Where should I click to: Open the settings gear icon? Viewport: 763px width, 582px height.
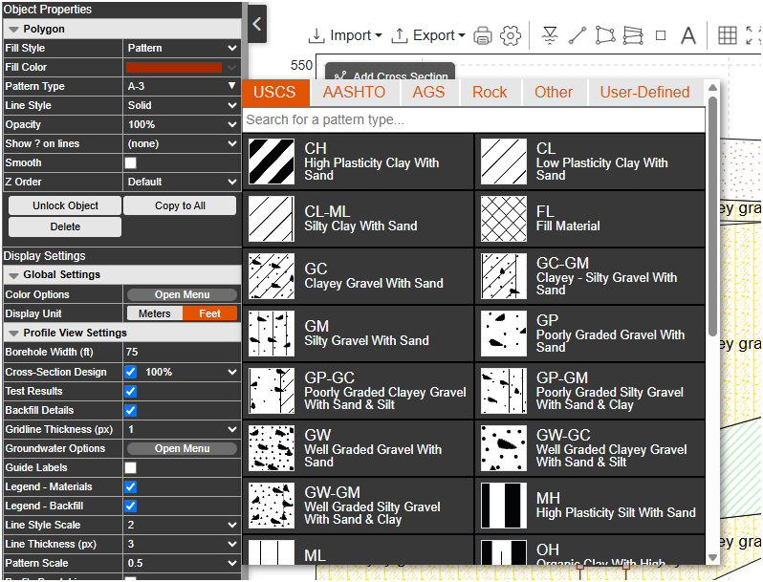(511, 35)
